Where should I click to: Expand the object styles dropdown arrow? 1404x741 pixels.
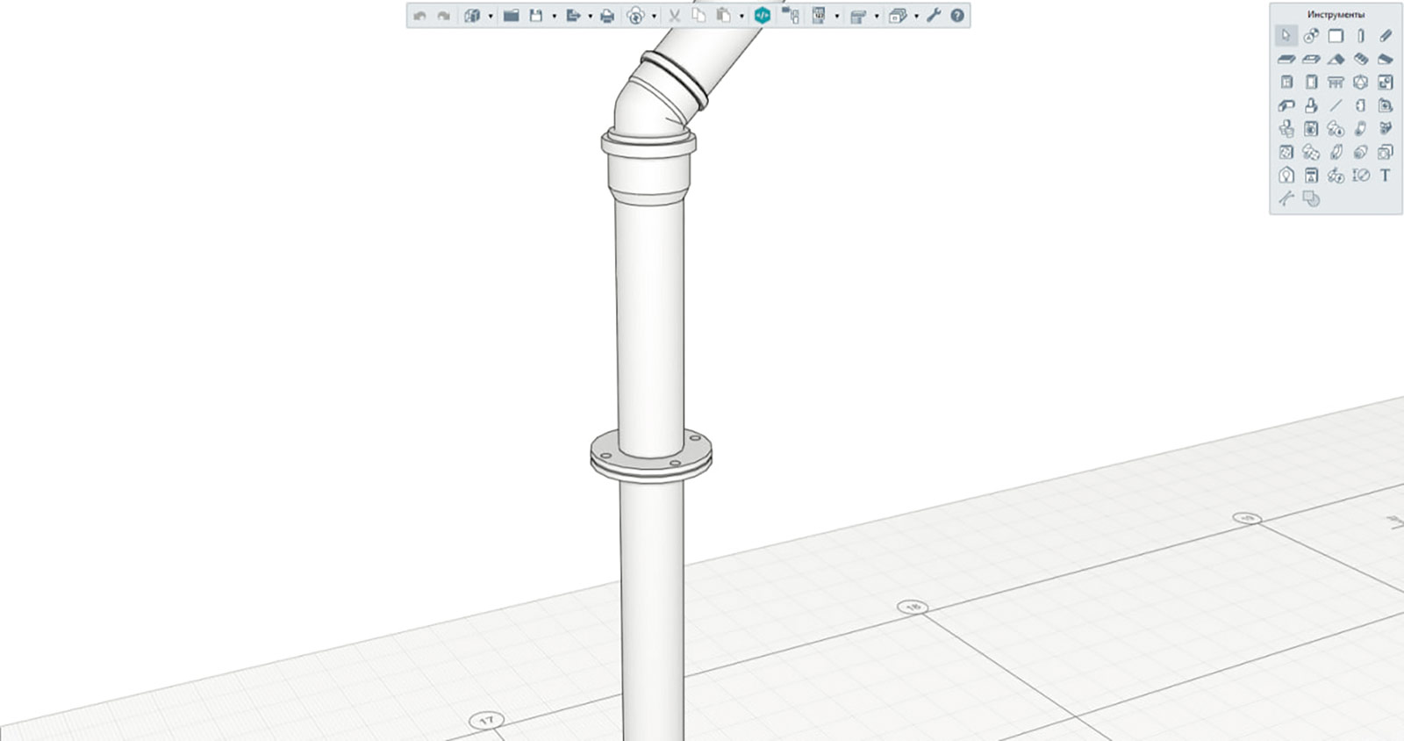pyautogui.click(x=876, y=17)
